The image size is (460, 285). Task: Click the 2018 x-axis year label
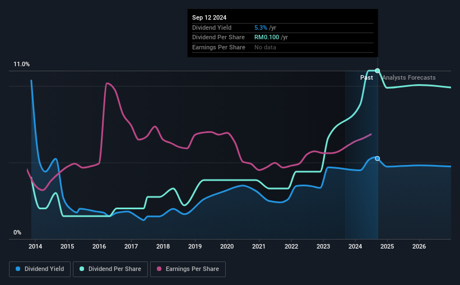(x=163, y=246)
